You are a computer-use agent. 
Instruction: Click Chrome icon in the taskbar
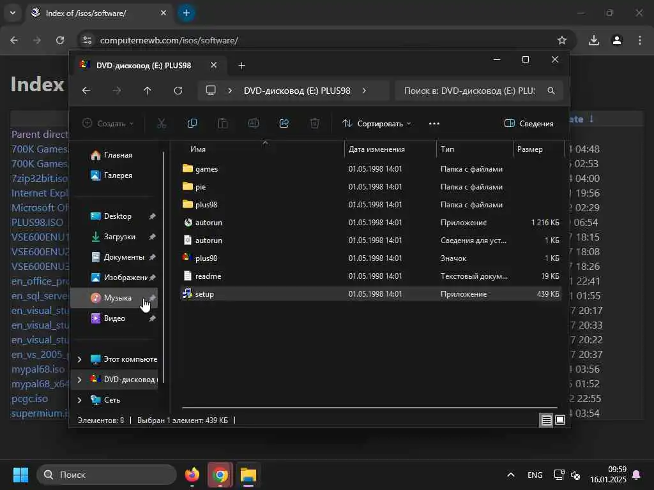(x=220, y=475)
